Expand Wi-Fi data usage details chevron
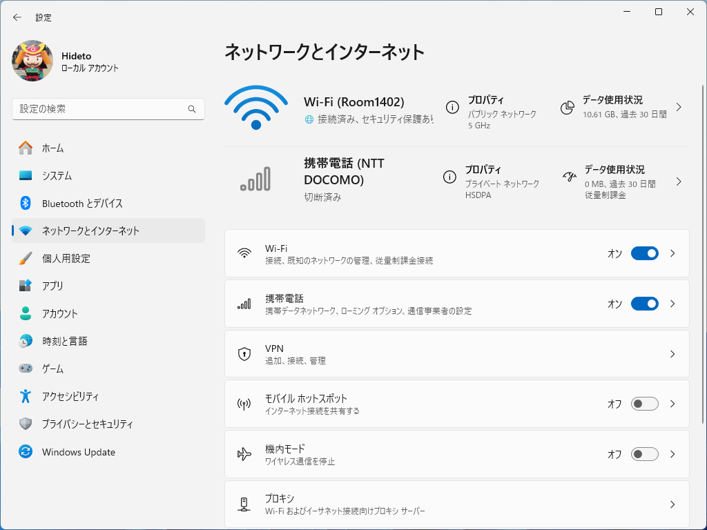 [x=677, y=108]
